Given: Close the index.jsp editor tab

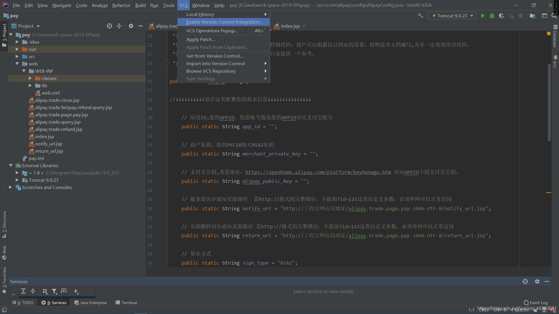Looking at the screenshot, I should [304, 26].
